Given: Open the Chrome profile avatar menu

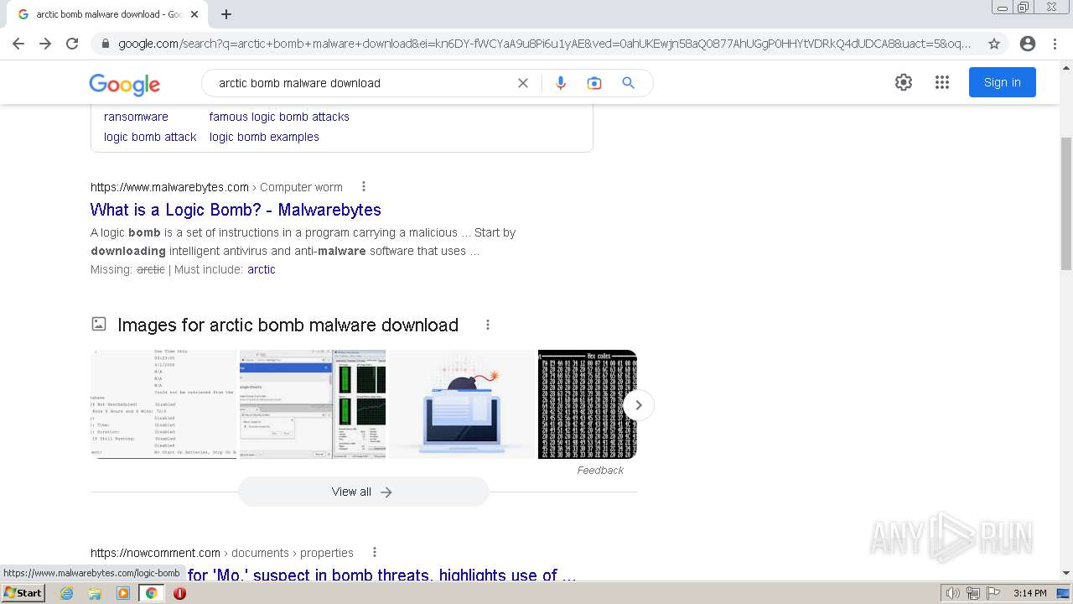Looking at the screenshot, I should [1028, 44].
